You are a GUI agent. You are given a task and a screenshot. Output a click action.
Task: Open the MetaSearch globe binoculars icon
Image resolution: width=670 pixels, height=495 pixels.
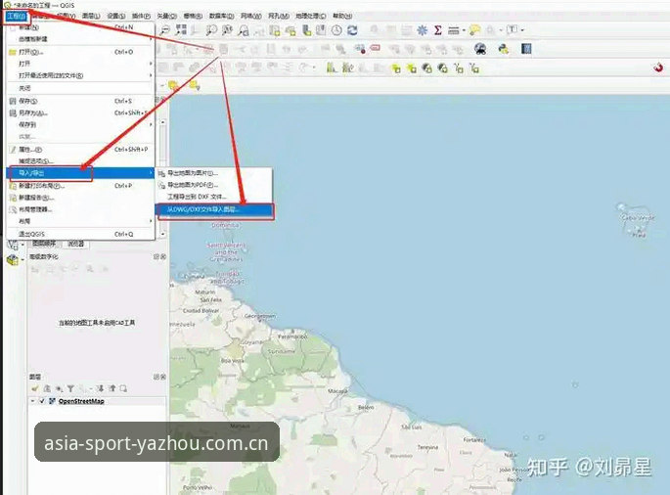[x=480, y=49]
